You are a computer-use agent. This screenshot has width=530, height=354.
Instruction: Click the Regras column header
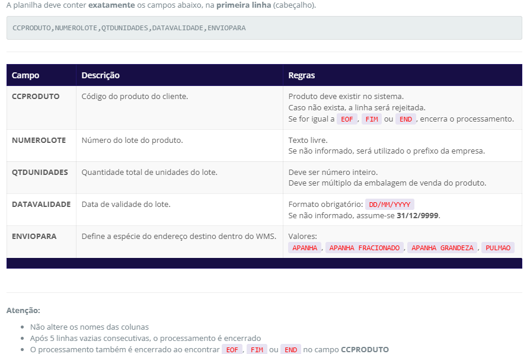[301, 75]
